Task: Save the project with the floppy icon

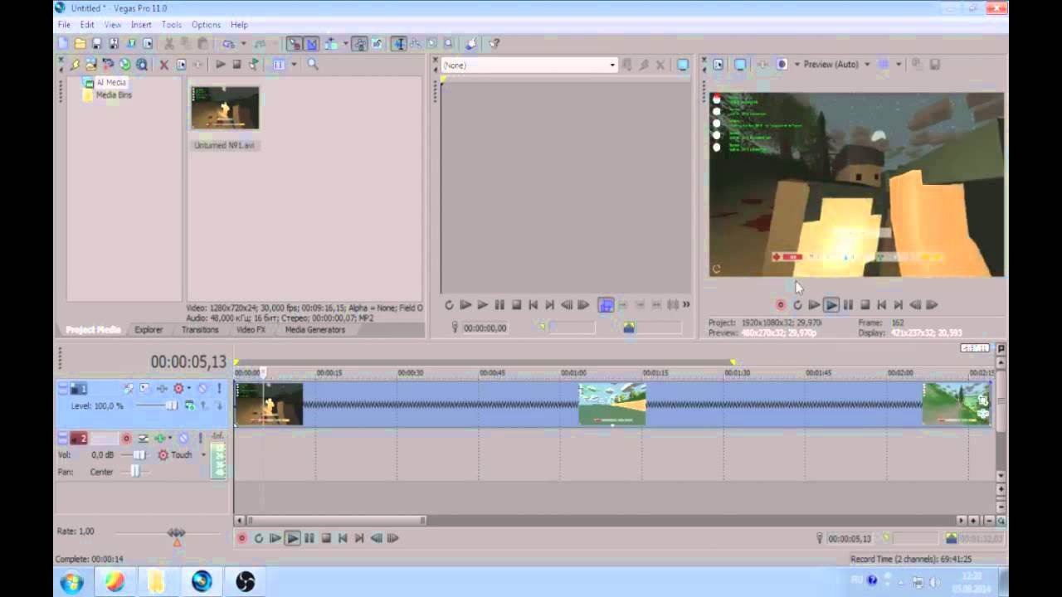Action: 97,43
